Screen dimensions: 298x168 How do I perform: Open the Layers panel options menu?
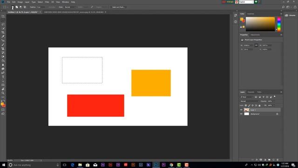[x=281, y=92]
